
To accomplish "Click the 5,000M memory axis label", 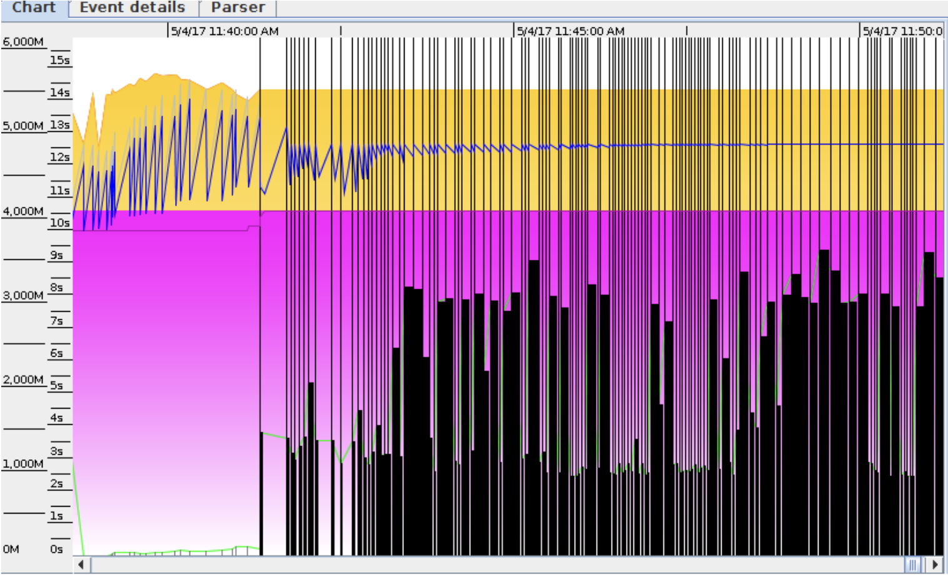I will 23,126.
